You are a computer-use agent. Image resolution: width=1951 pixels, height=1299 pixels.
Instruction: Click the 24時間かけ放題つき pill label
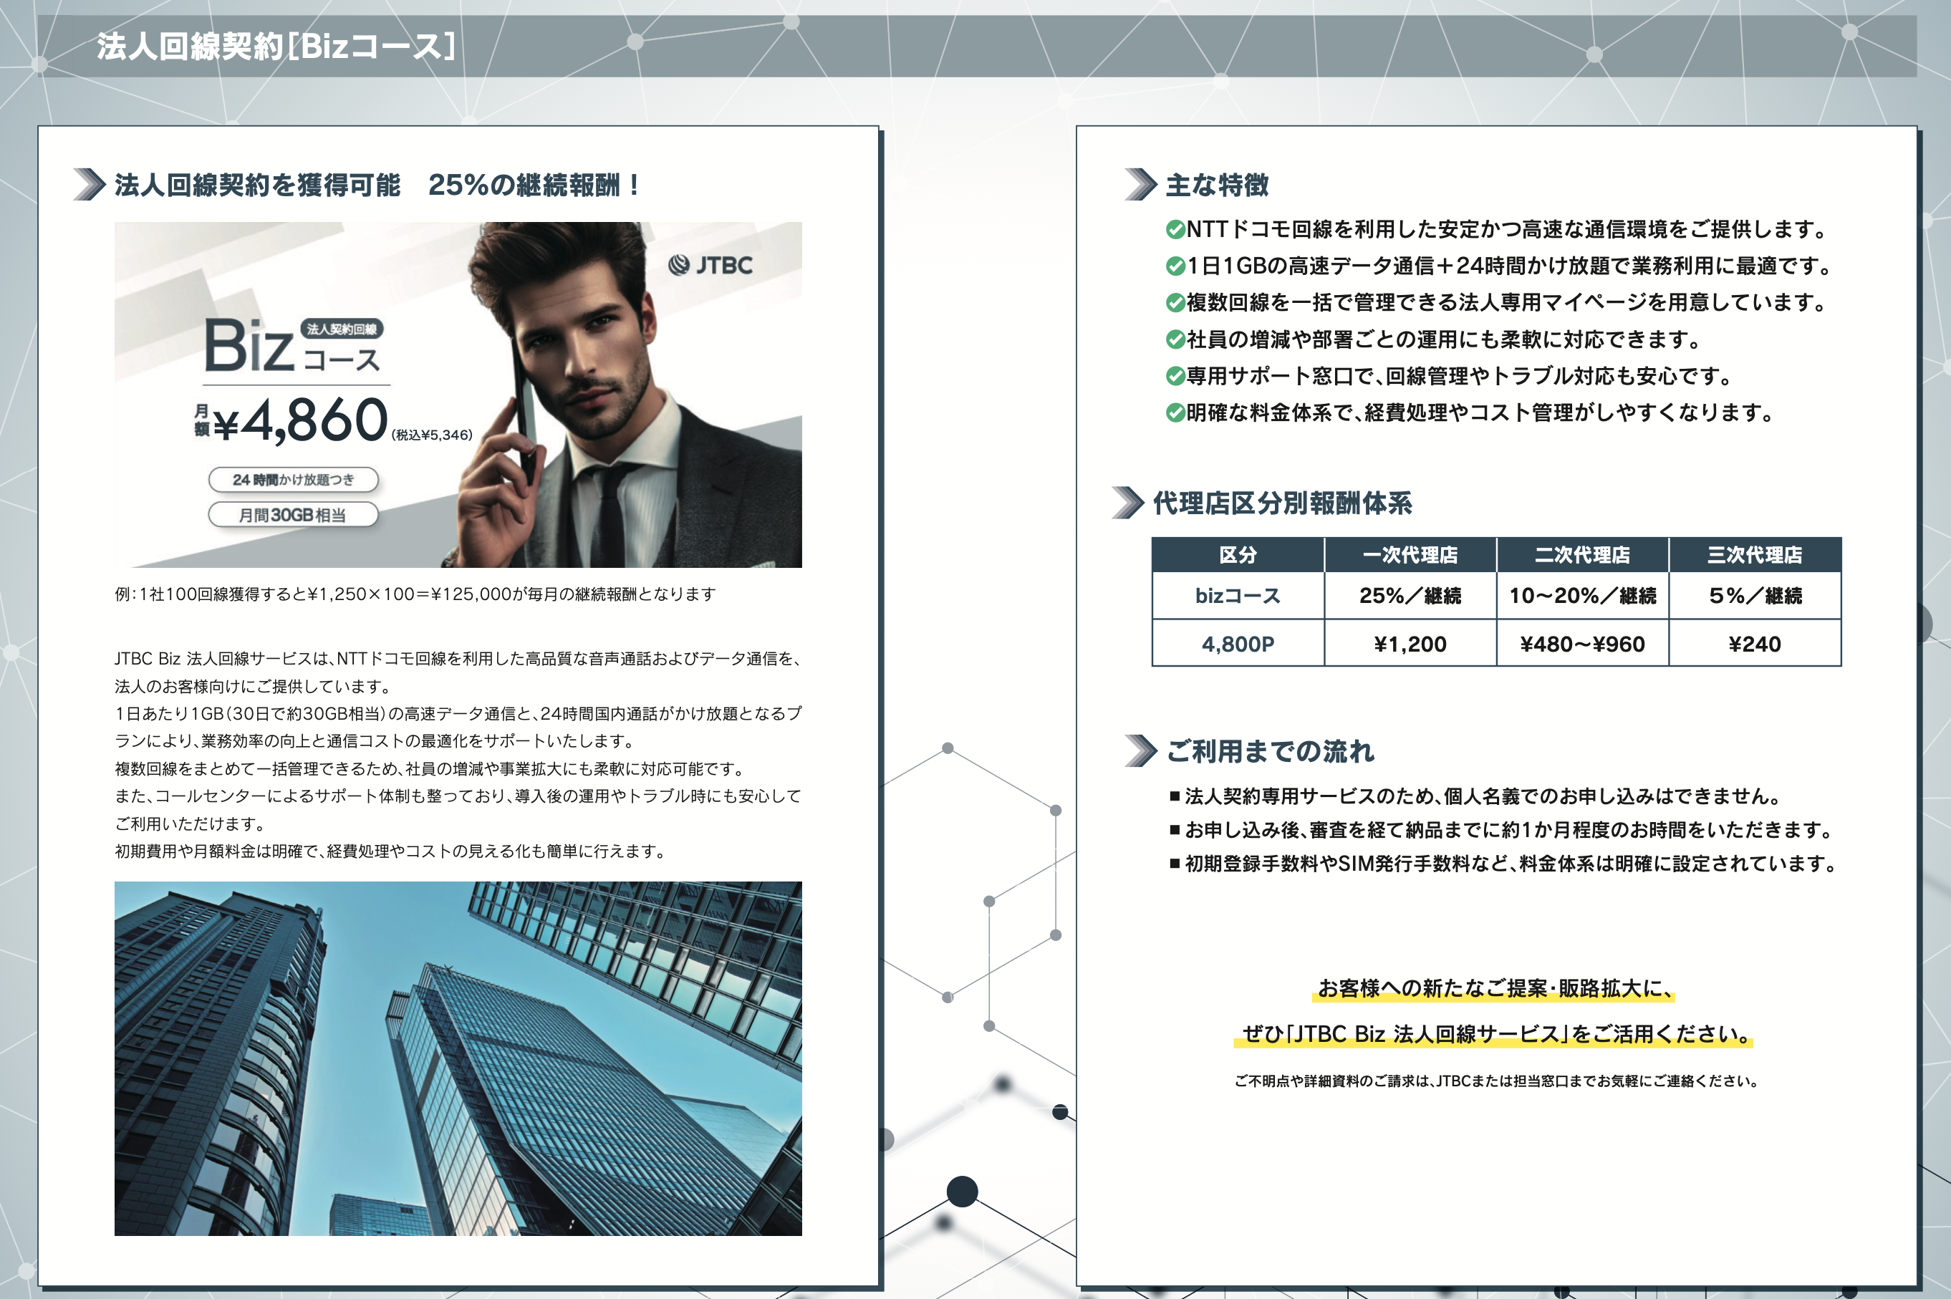(293, 480)
